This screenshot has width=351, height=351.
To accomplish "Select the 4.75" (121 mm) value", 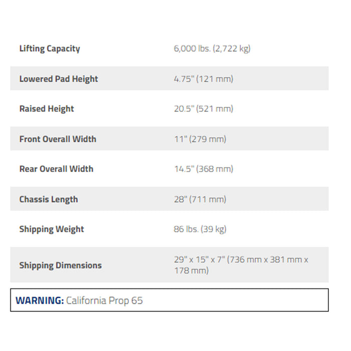I will coord(203,79).
